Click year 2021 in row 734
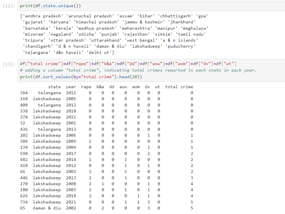The image size is (285, 214). point(71,202)
